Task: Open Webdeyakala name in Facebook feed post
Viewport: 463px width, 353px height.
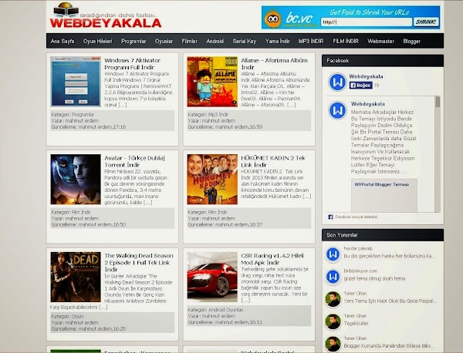Action: tap(368, 104)
